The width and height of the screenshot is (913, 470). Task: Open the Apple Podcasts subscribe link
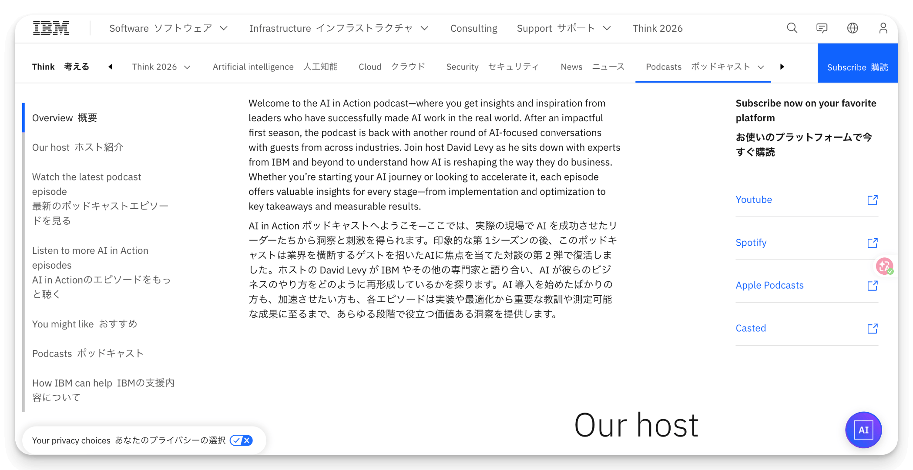click(x=769, y=285)
